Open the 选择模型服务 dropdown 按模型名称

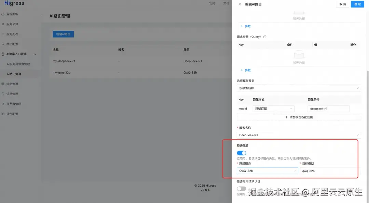[299, 88]
